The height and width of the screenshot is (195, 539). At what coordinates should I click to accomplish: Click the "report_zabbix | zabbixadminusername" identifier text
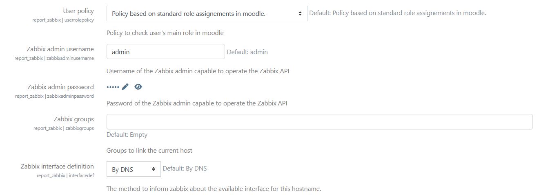[54, 58]
